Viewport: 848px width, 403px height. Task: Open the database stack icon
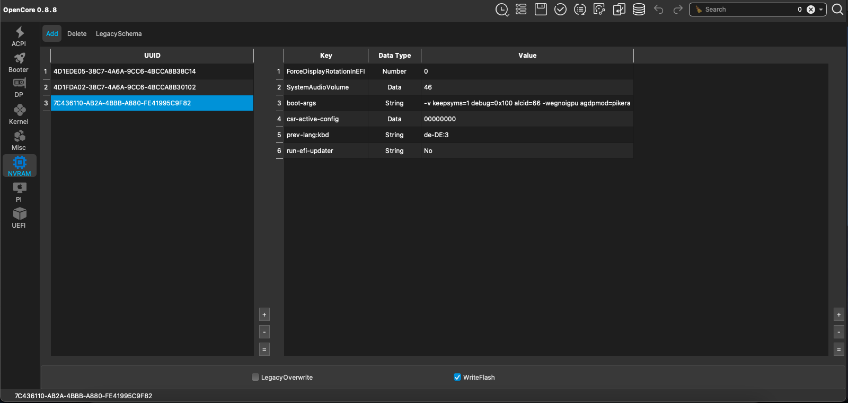(639, 10)
